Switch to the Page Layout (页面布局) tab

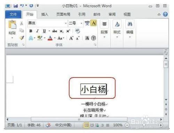[x=63, y=14]
